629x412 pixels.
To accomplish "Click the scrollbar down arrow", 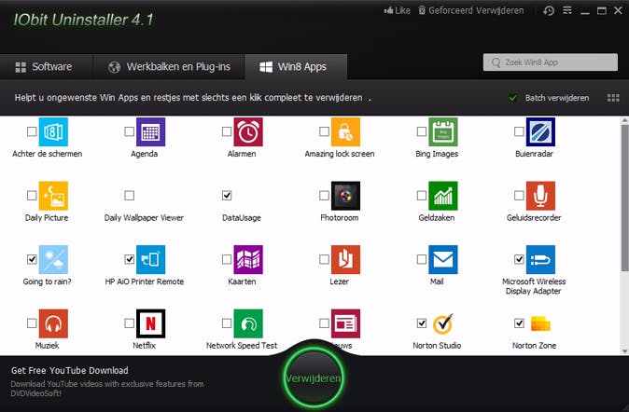I will coord(624,351).
